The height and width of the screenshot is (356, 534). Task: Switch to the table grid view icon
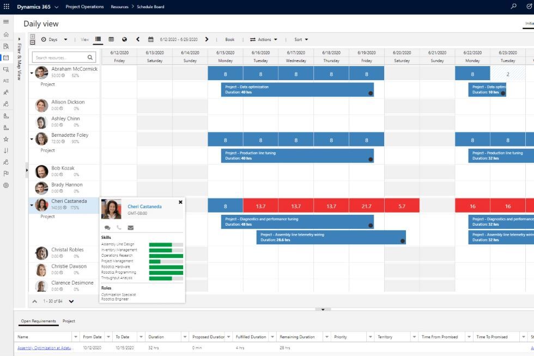click(111, 39)
